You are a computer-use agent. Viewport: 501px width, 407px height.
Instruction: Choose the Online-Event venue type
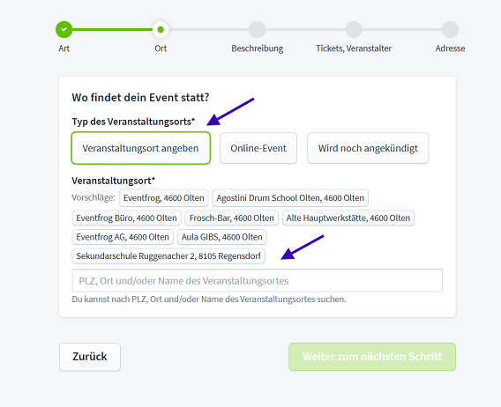[258, 148]
